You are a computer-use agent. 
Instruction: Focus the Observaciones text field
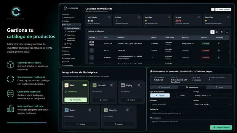pos(191,121)
